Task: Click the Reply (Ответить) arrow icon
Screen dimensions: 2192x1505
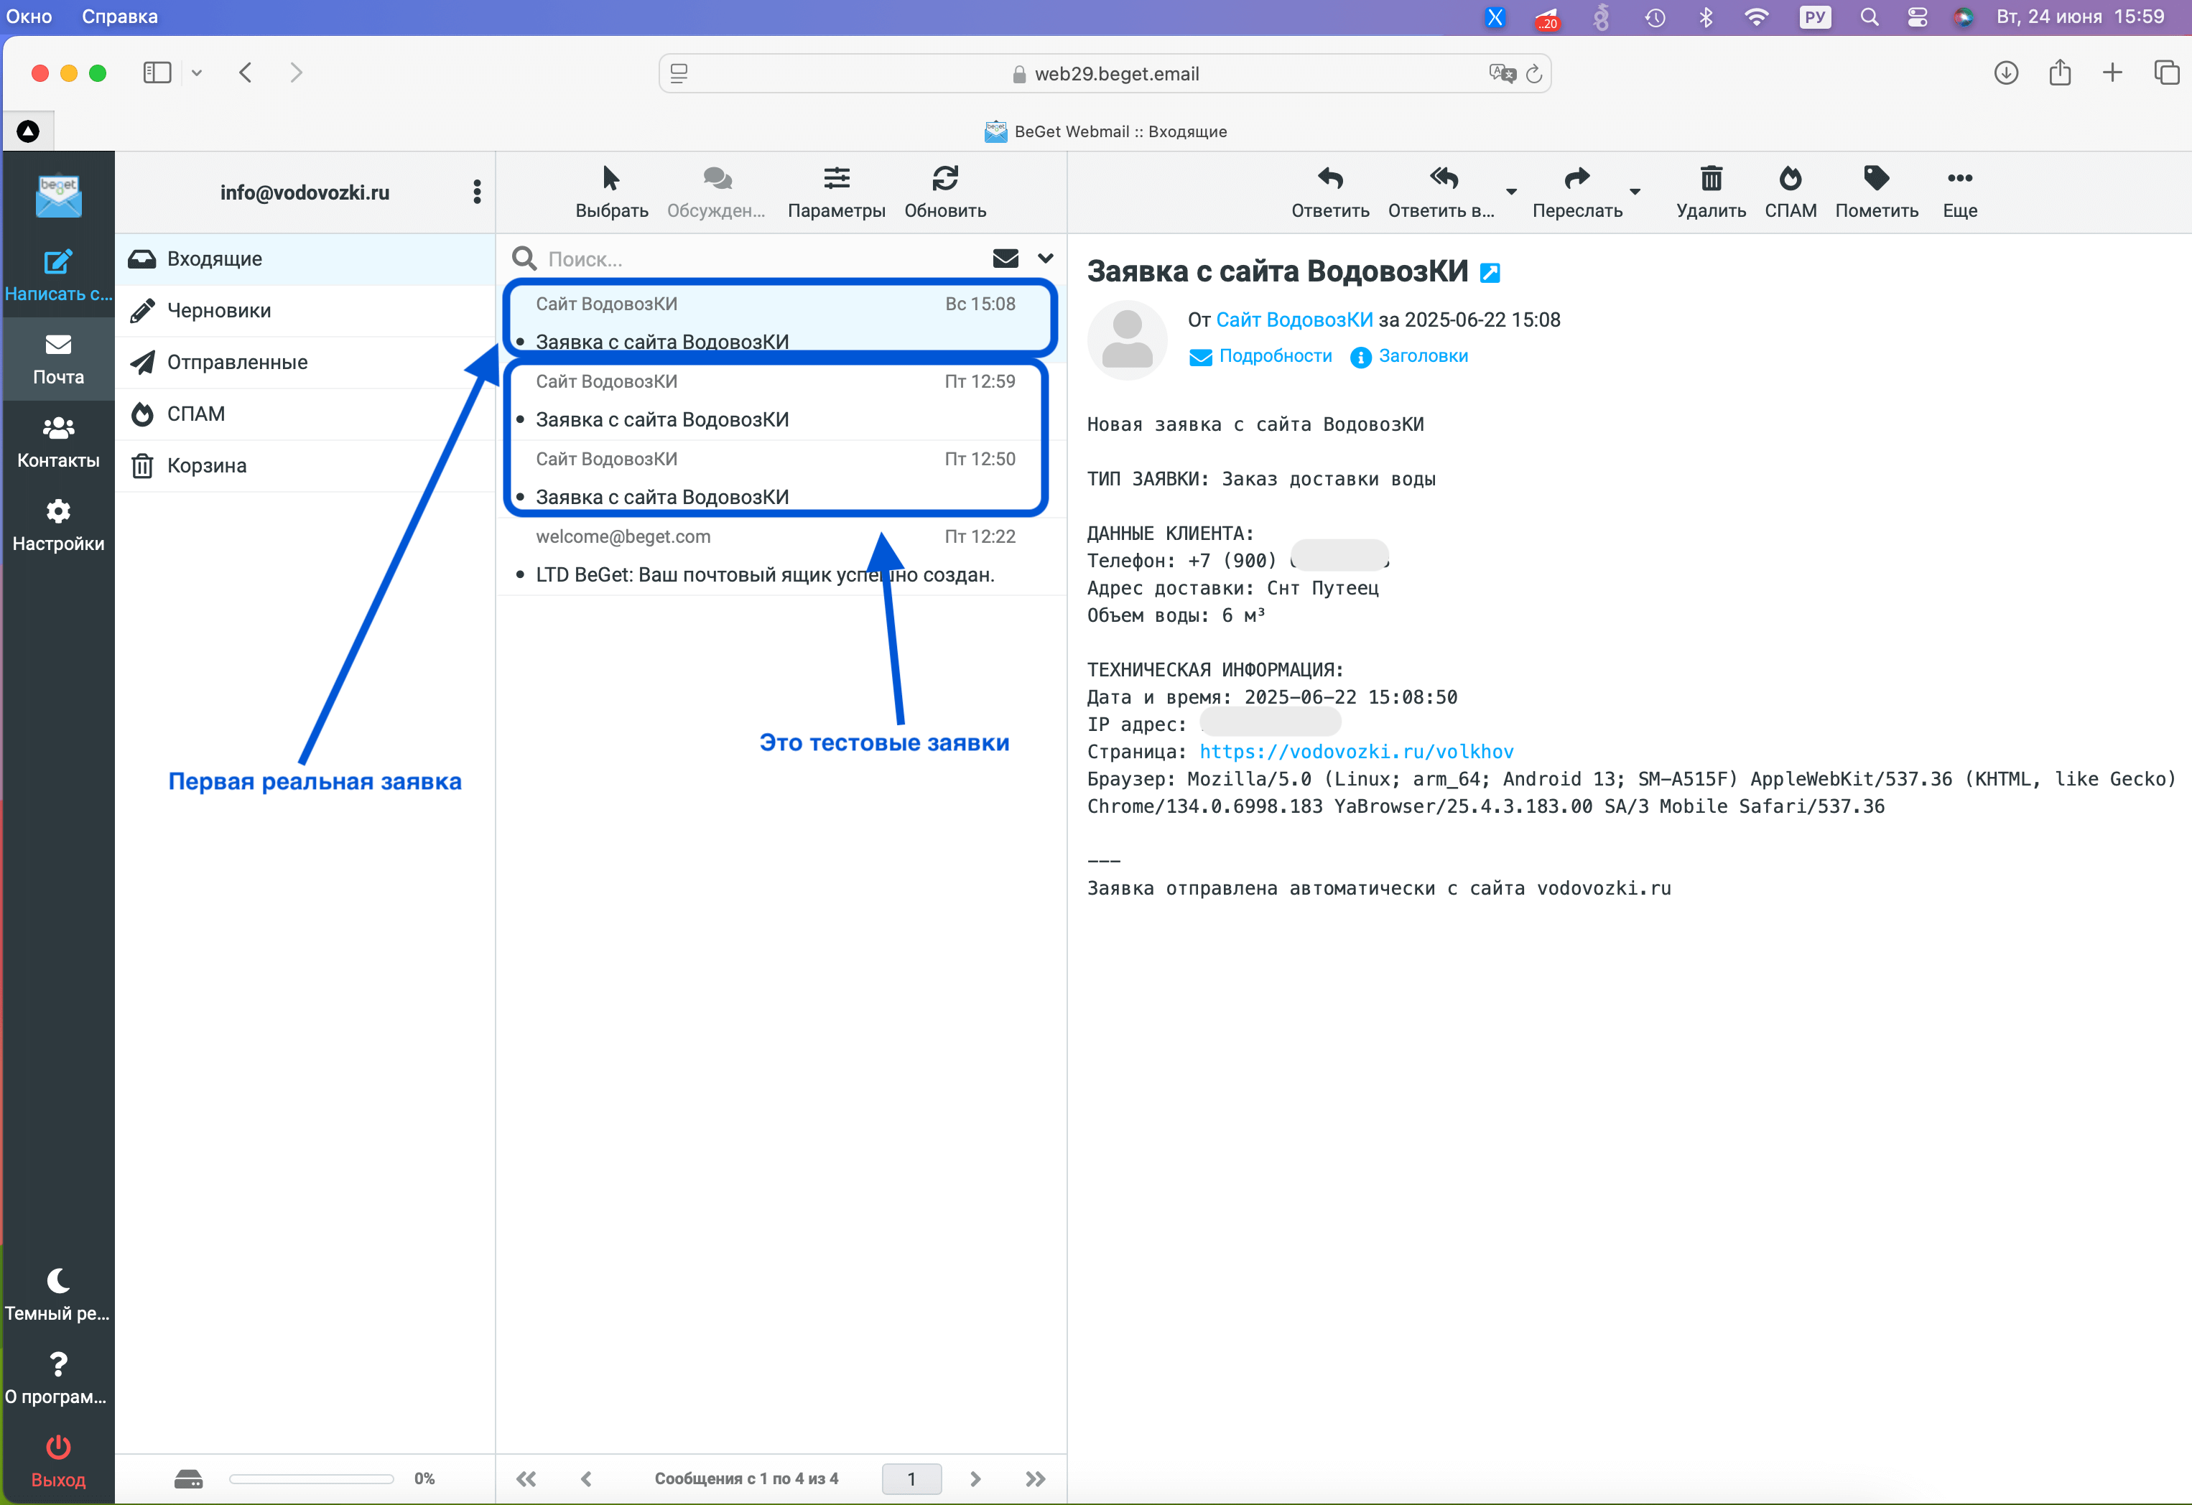Action: [x=1330, y=178]
